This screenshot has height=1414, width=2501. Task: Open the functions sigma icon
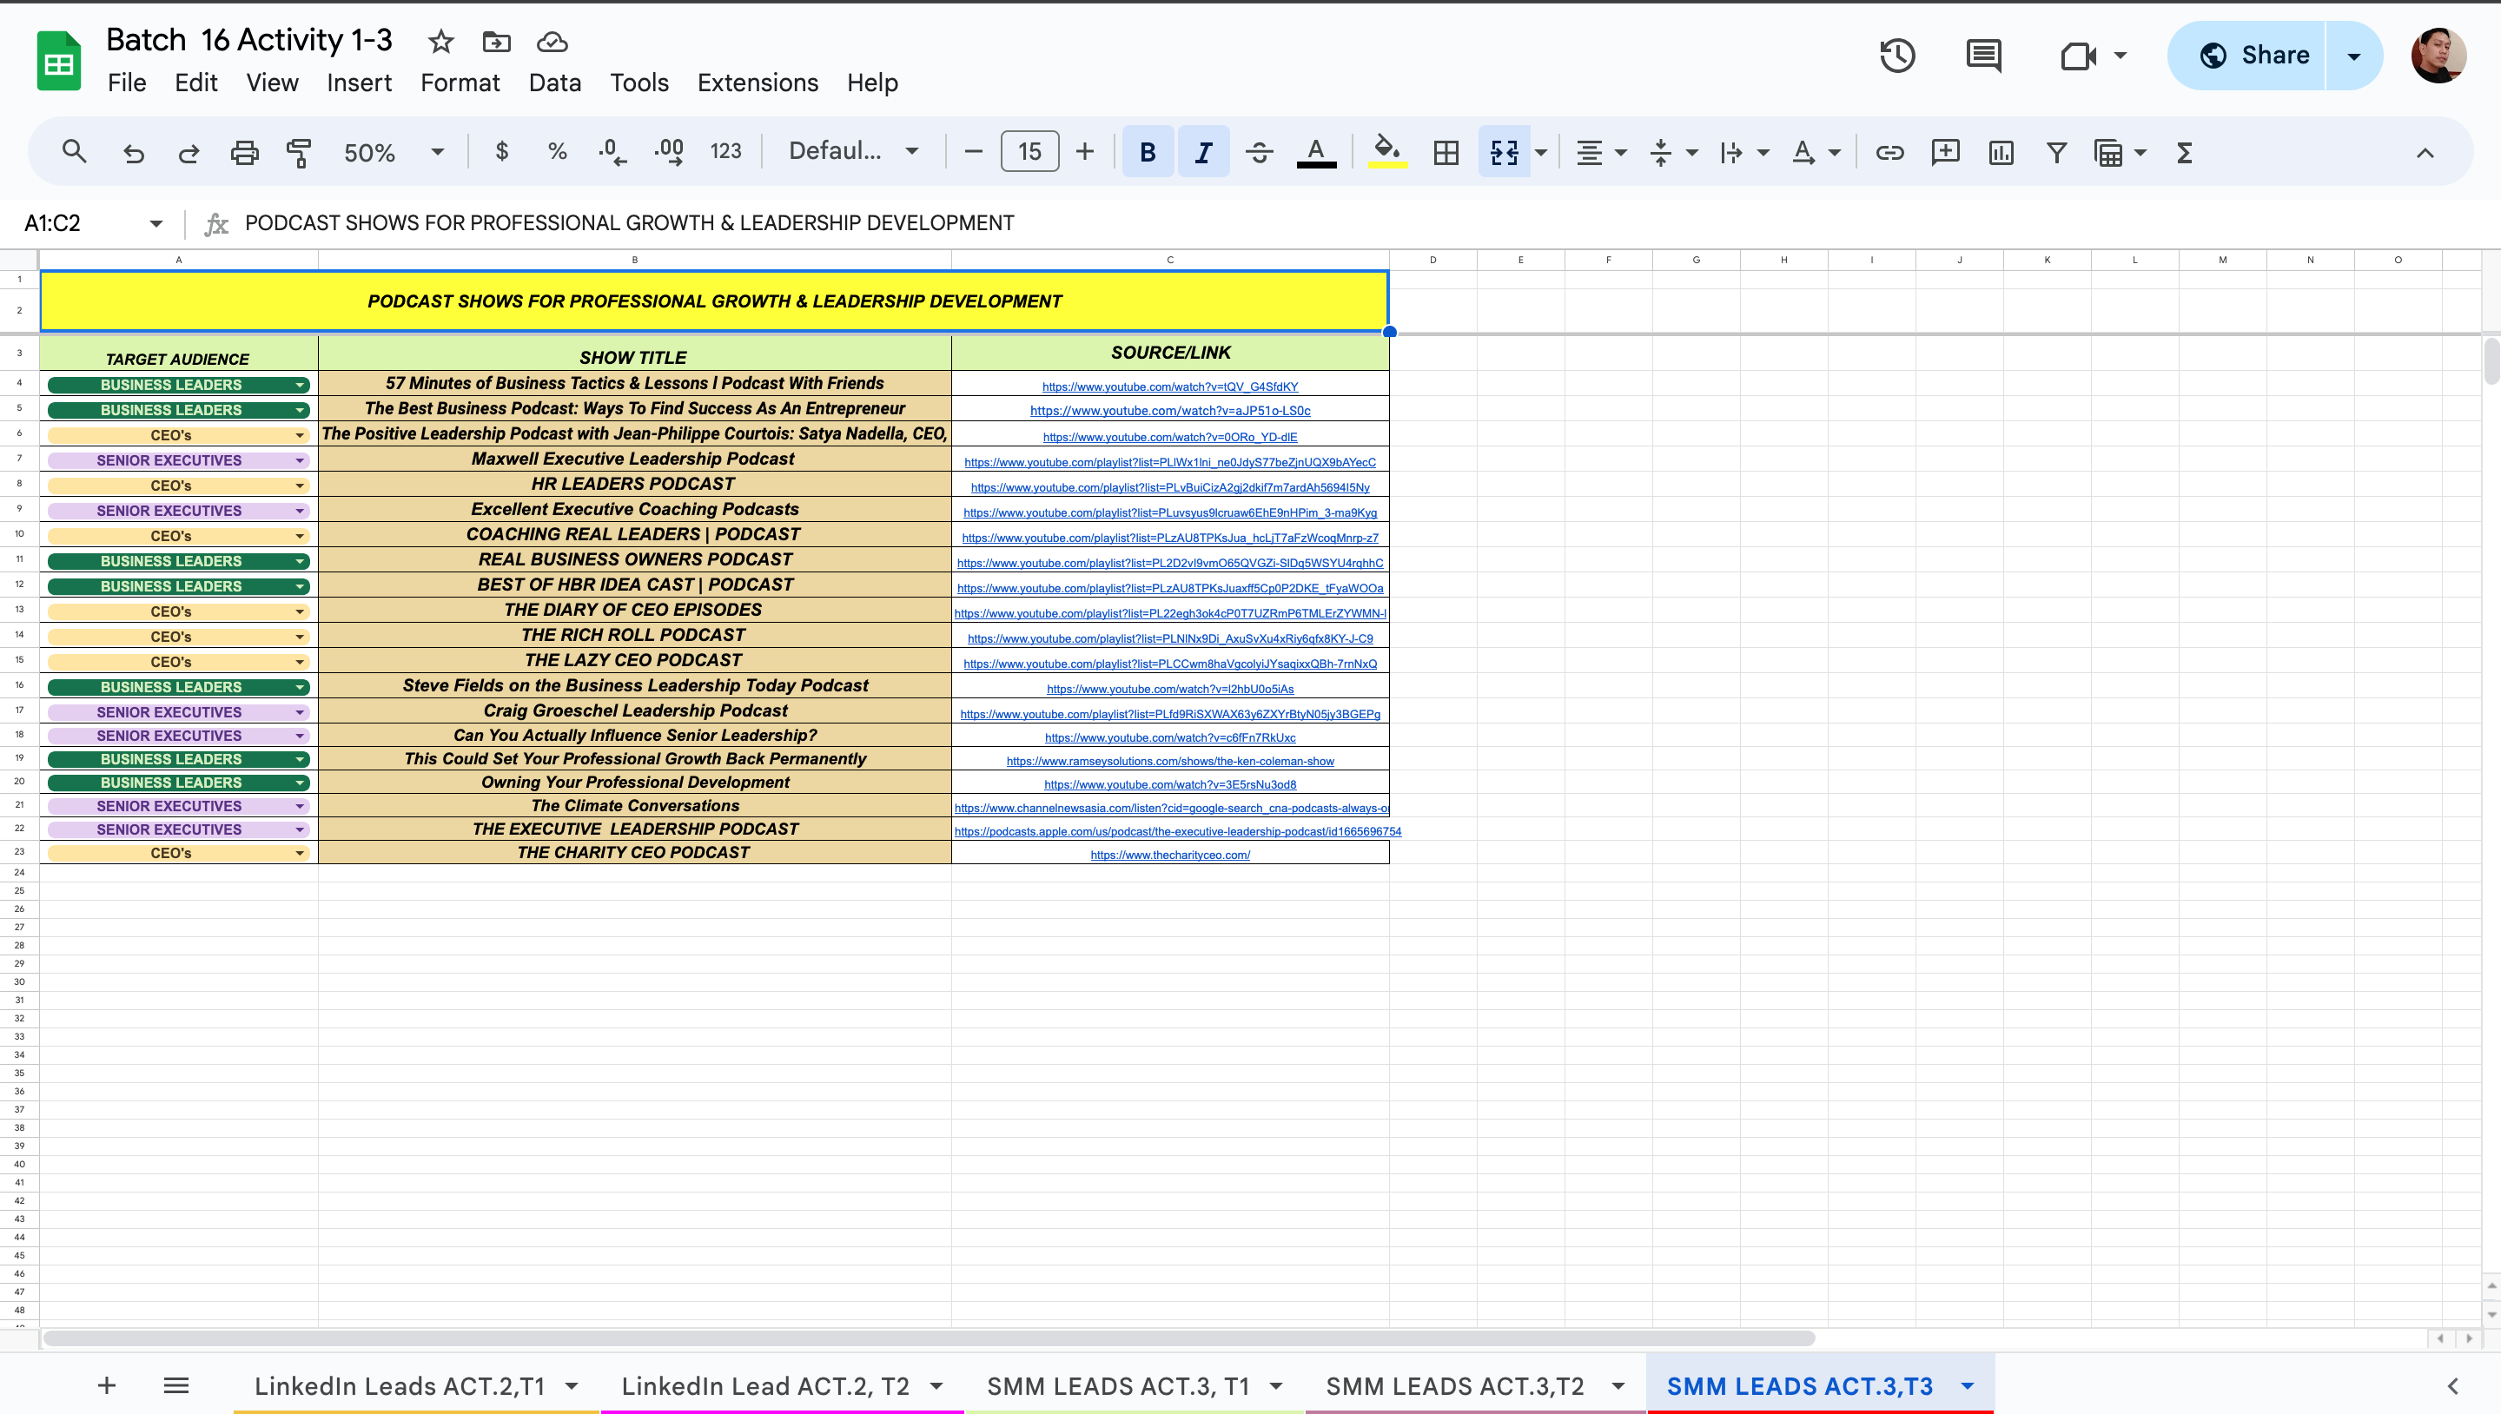2185,153
